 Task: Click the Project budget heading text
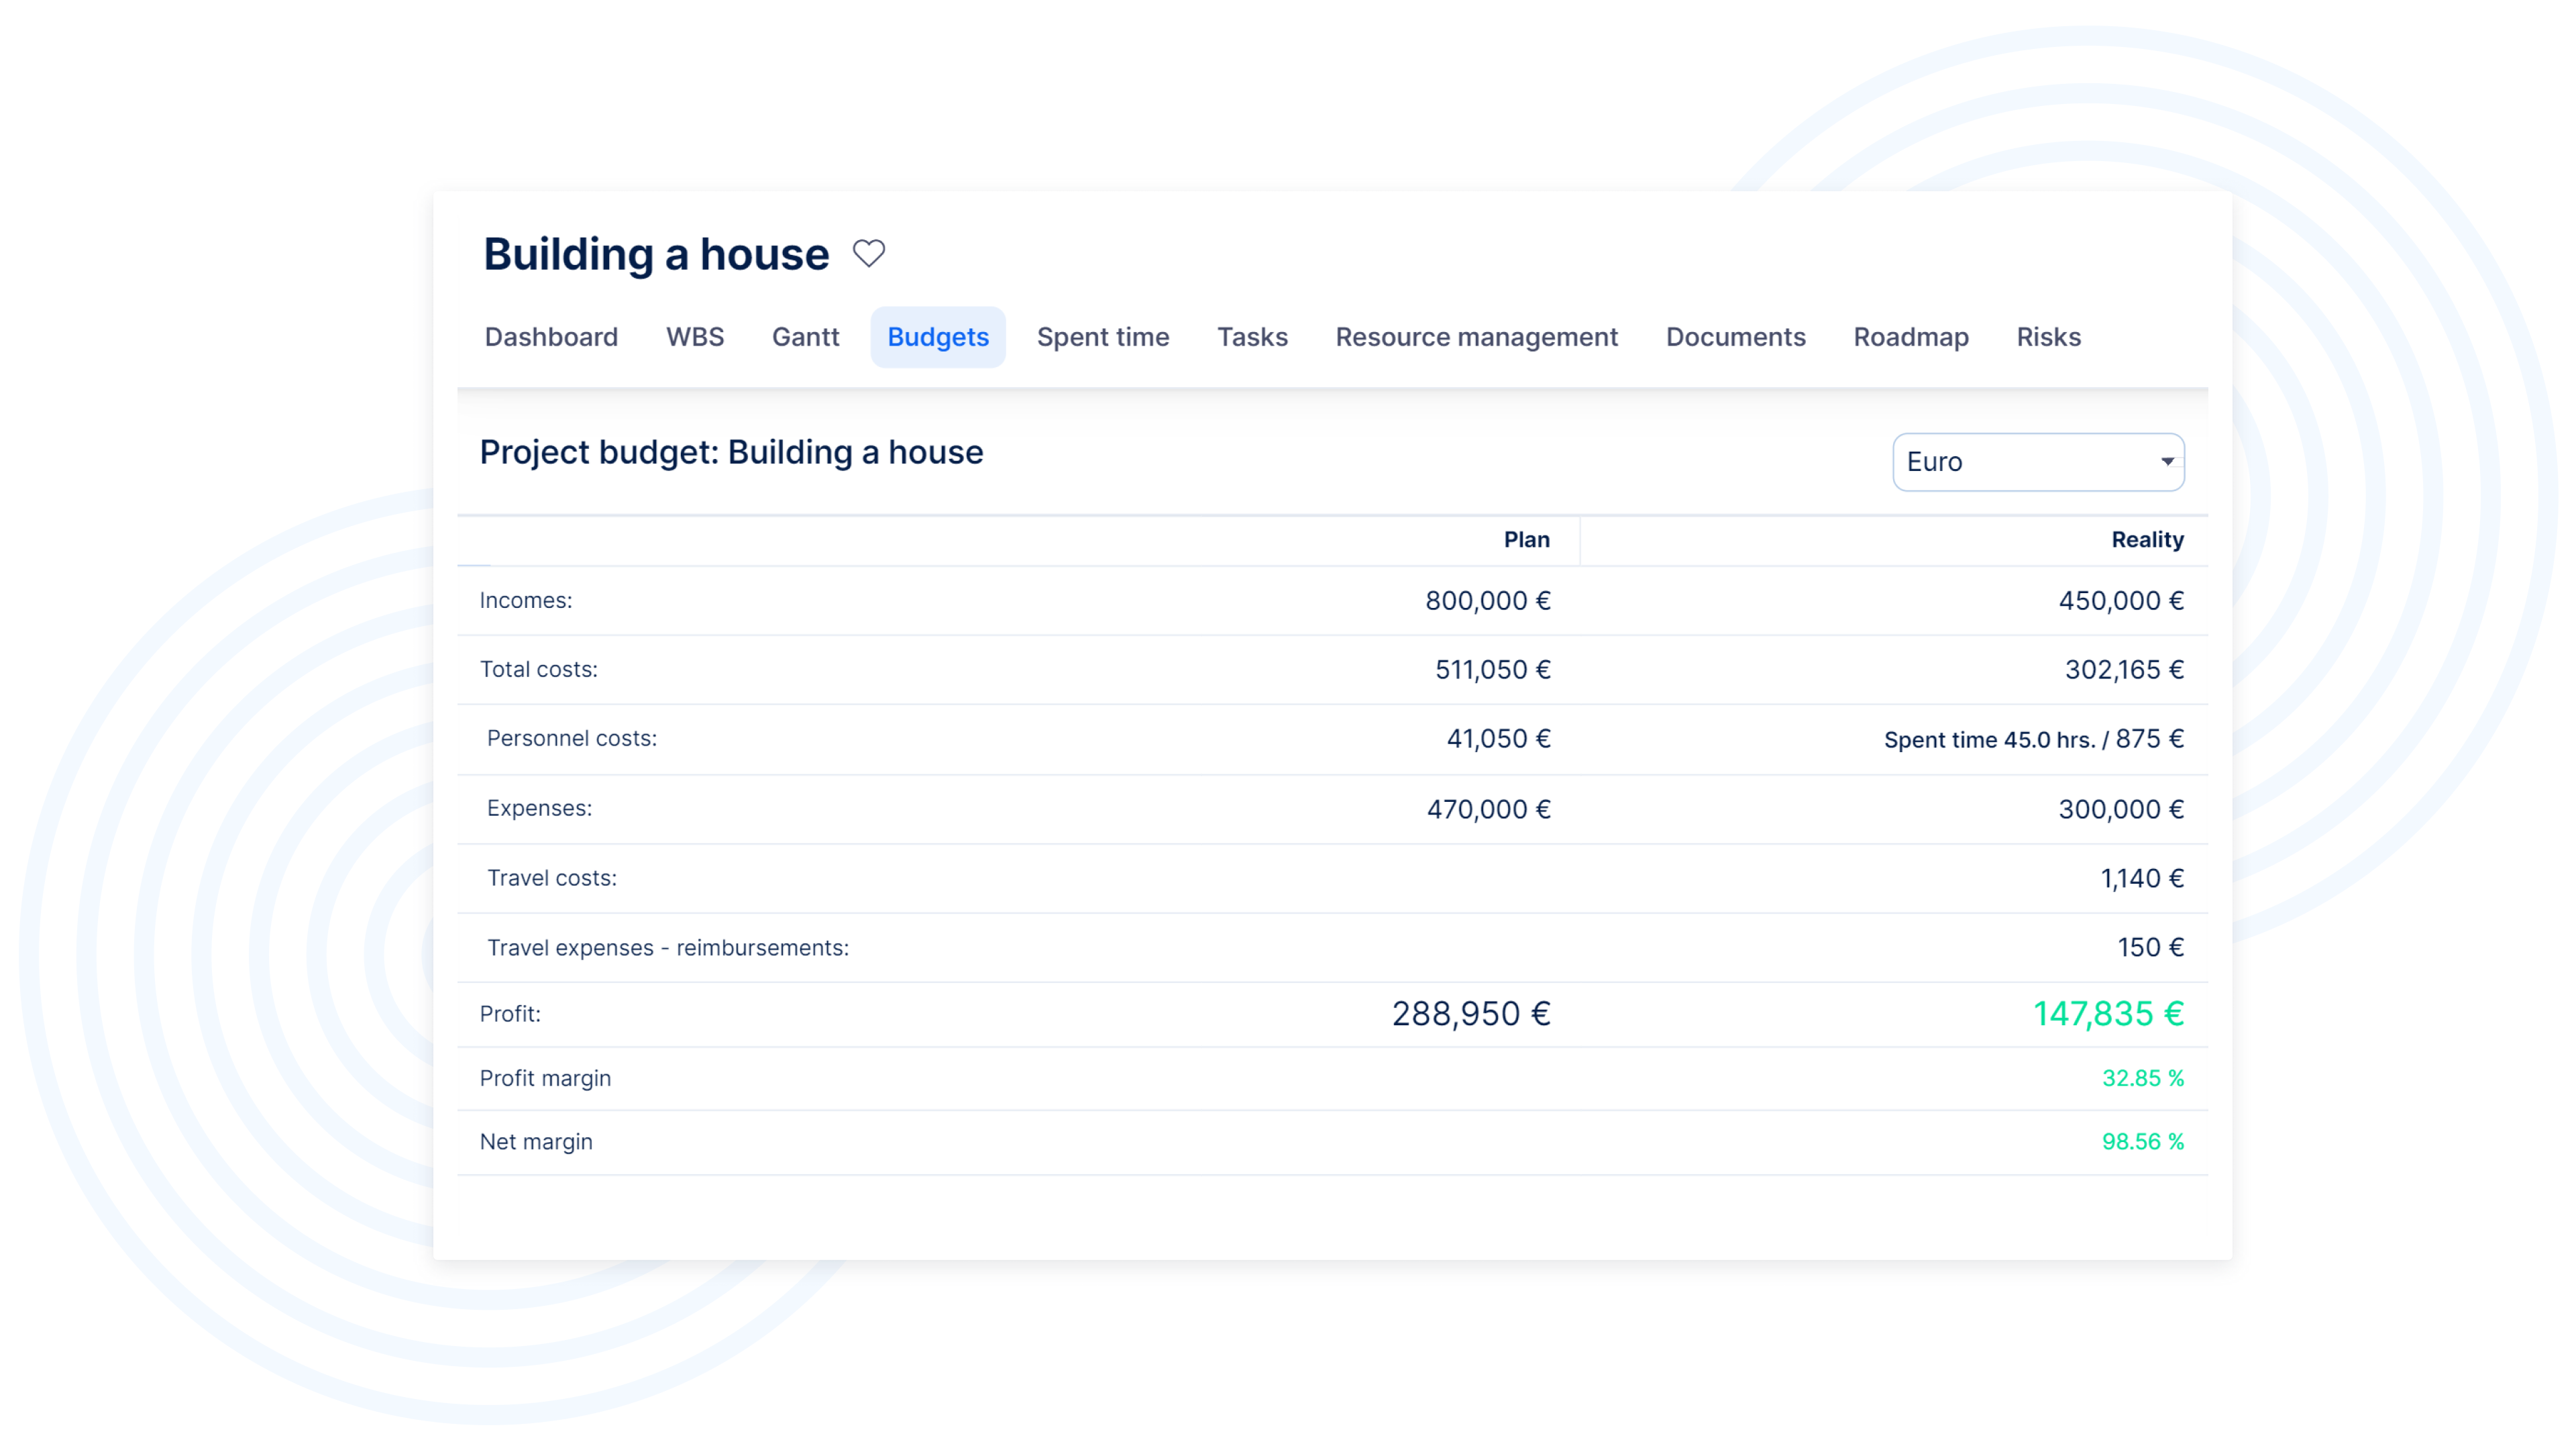(731, 452)
